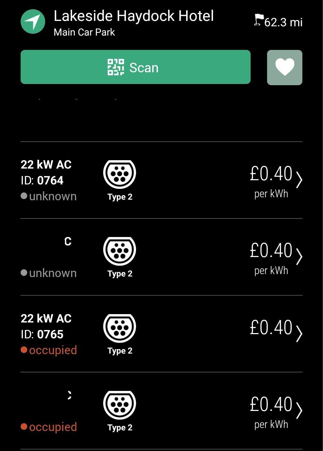323x451 pixels.
Task: Open second unknown charger's chevron arrow
Action: [x=299, y=257]
